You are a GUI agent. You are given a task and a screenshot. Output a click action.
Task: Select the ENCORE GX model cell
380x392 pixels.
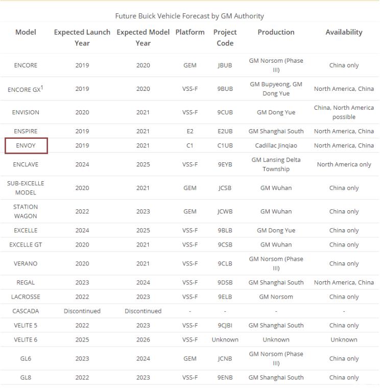[x=26, y=89]
